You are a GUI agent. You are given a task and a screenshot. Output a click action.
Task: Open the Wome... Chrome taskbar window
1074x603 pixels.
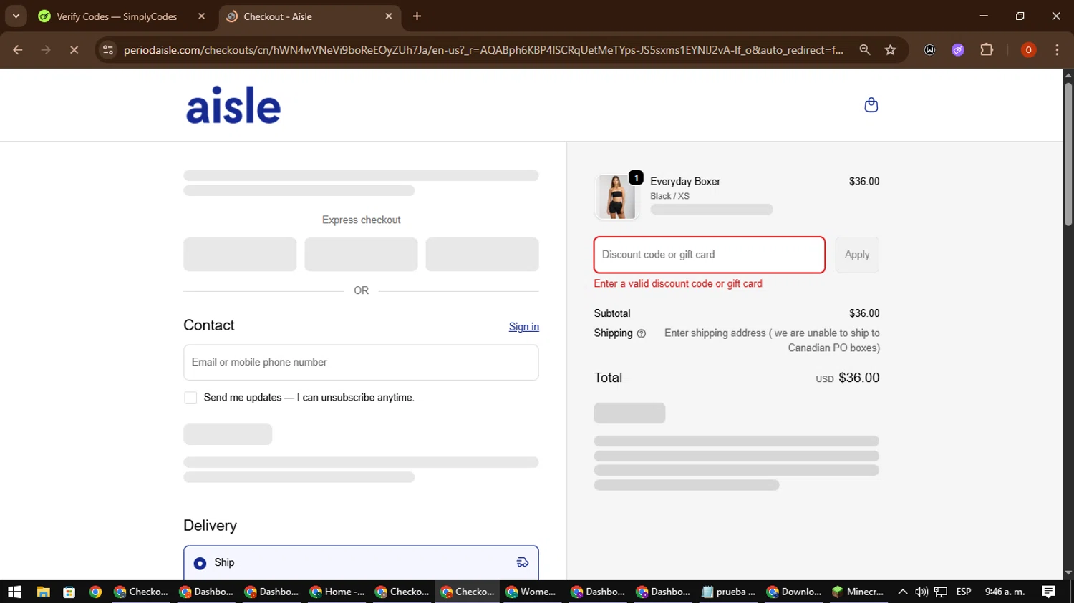pyautogui.click(x=532, y=592)
